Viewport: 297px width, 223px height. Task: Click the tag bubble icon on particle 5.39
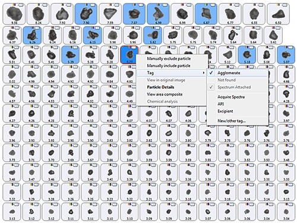75,48
